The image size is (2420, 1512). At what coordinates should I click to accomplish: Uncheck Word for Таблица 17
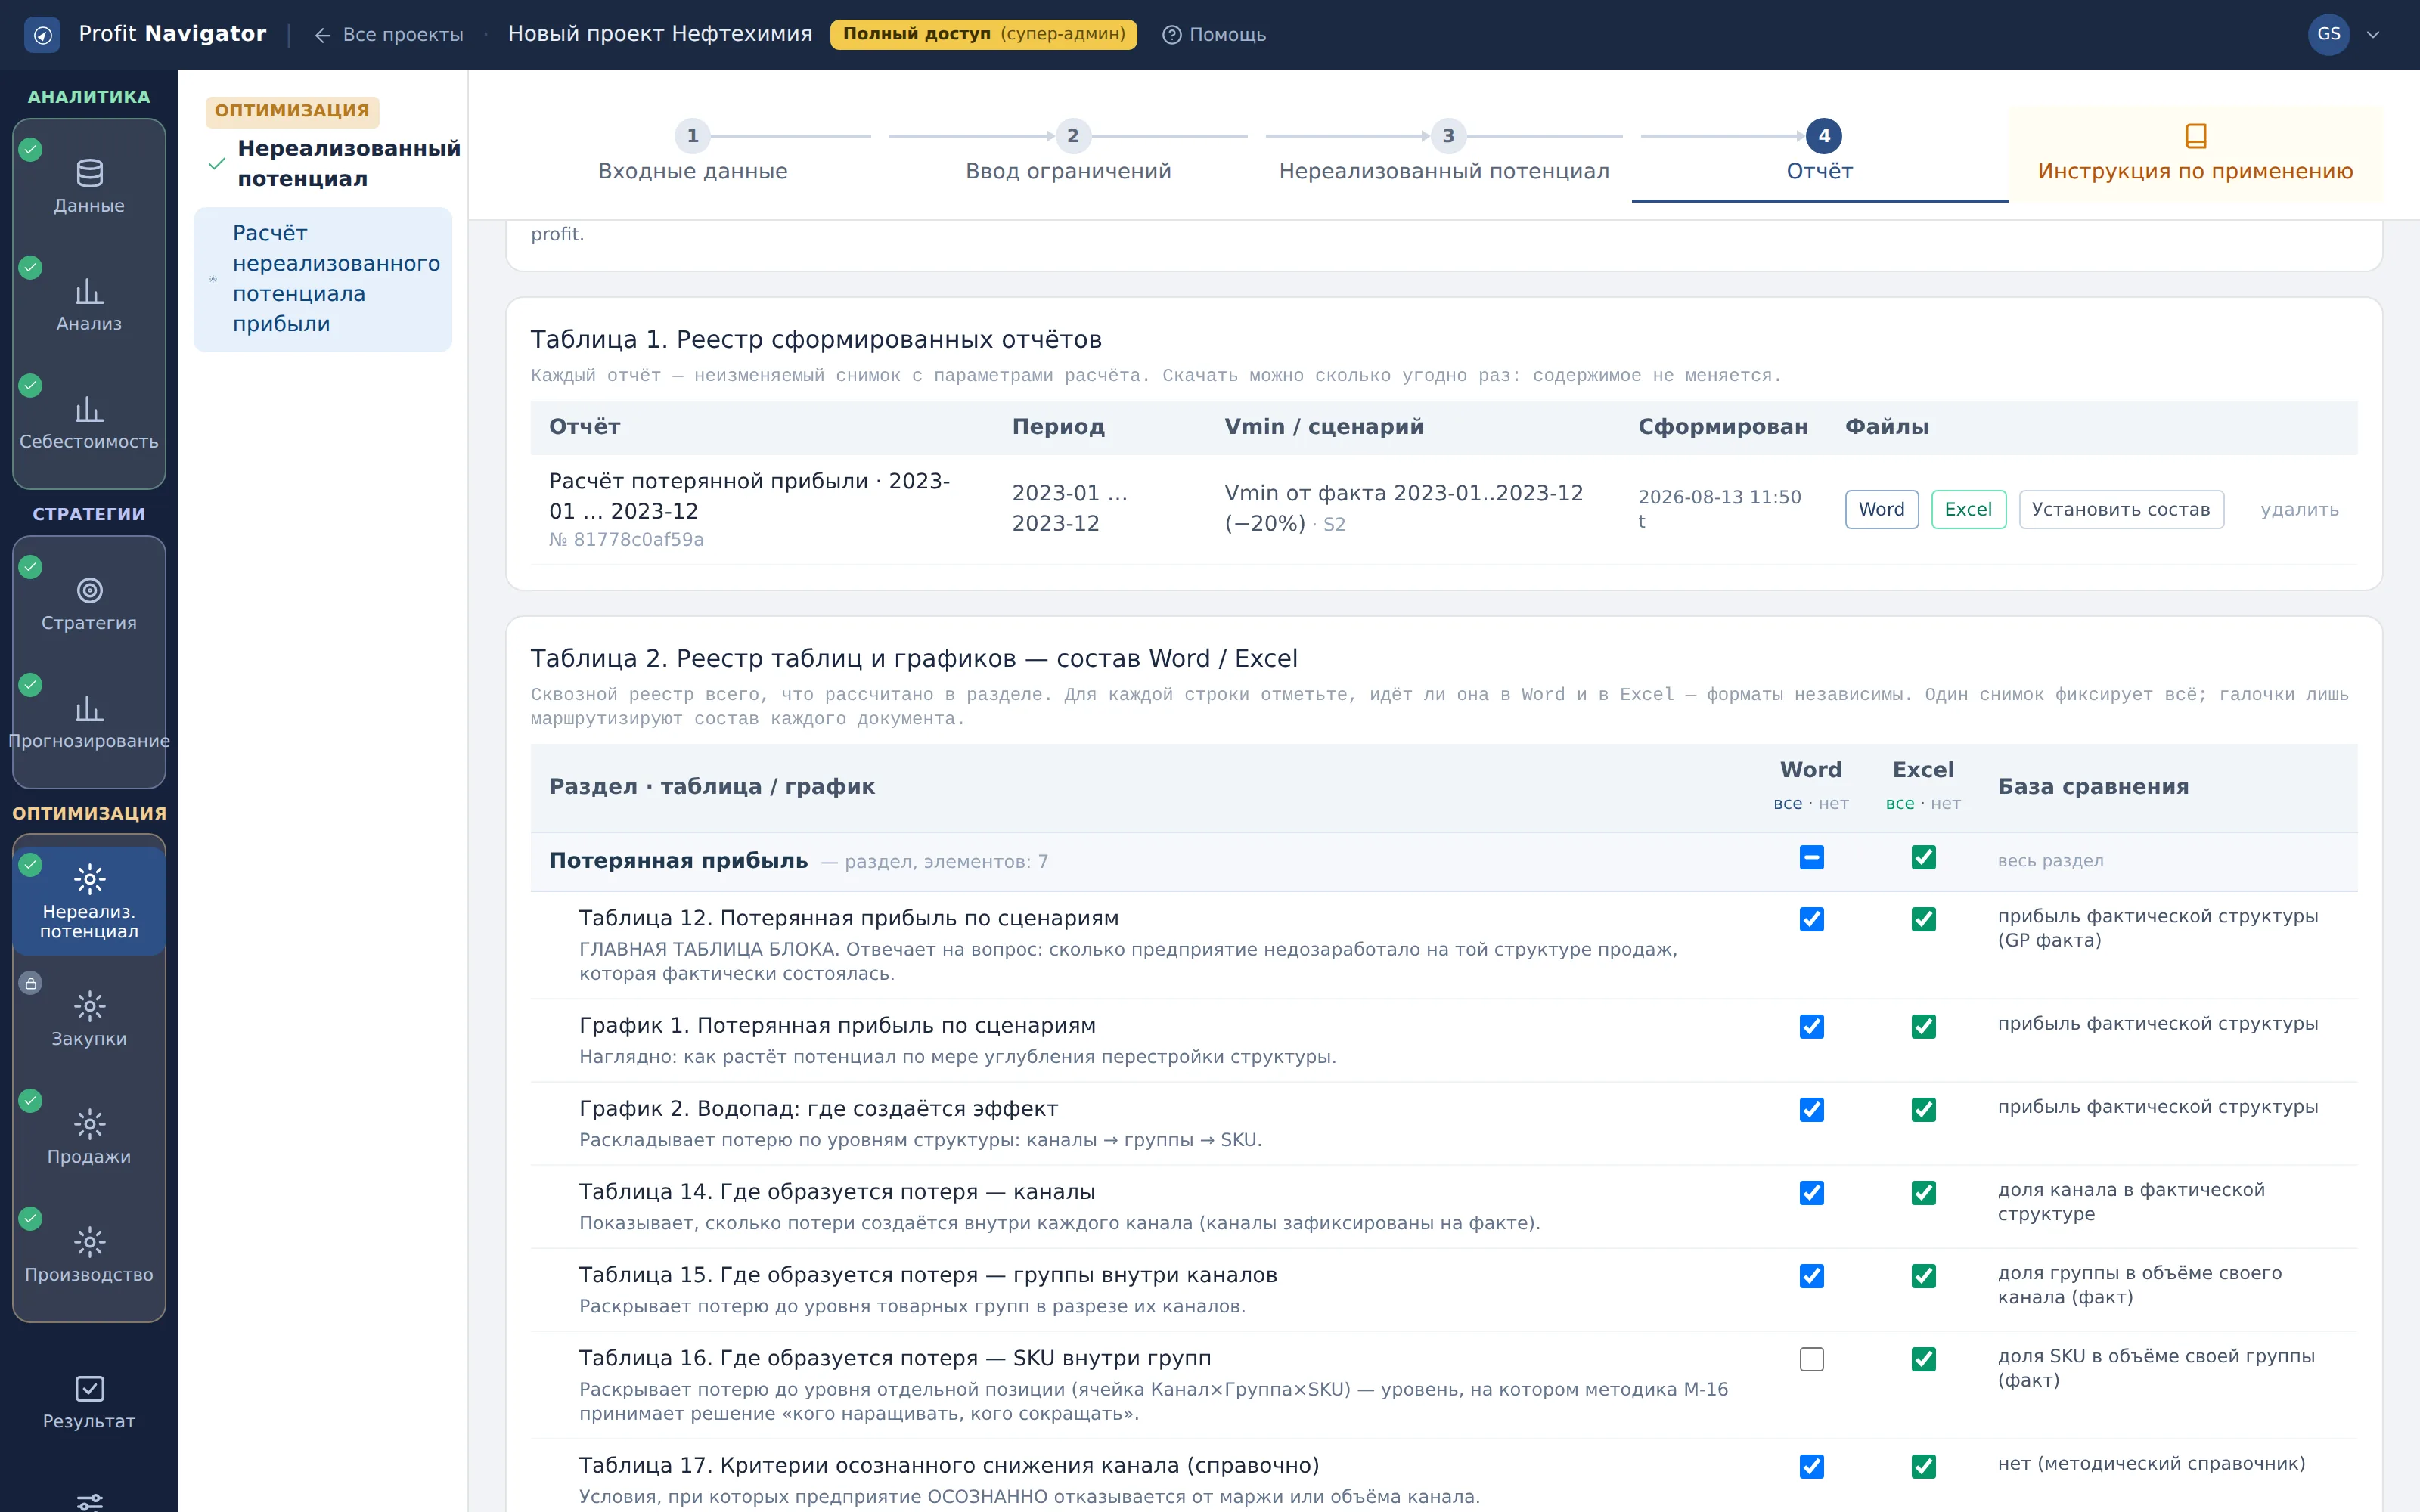1811,1466
